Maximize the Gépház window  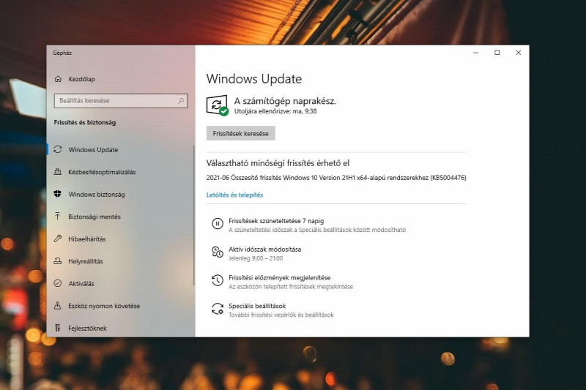click(497, 53)
